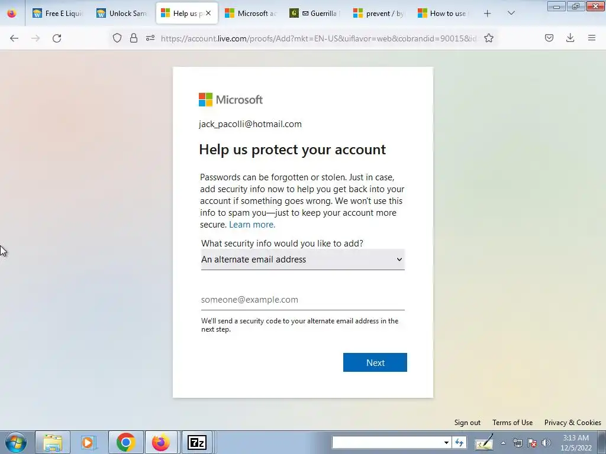Click the browser Back arrow
The height and width of the screenshot is (454, 606).
pos(14,38)
